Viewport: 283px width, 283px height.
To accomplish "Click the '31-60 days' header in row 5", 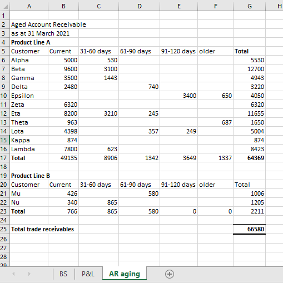I will tap(98, 51).
